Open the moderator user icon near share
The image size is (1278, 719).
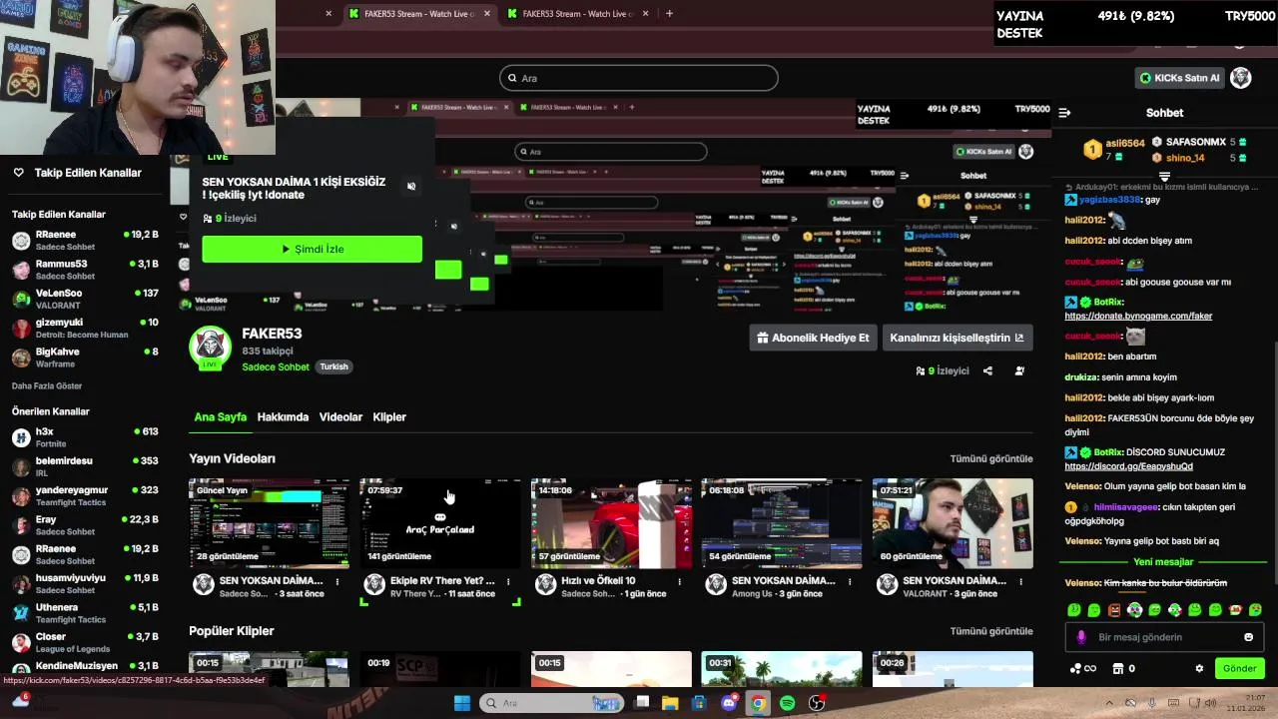point(1019,370)
